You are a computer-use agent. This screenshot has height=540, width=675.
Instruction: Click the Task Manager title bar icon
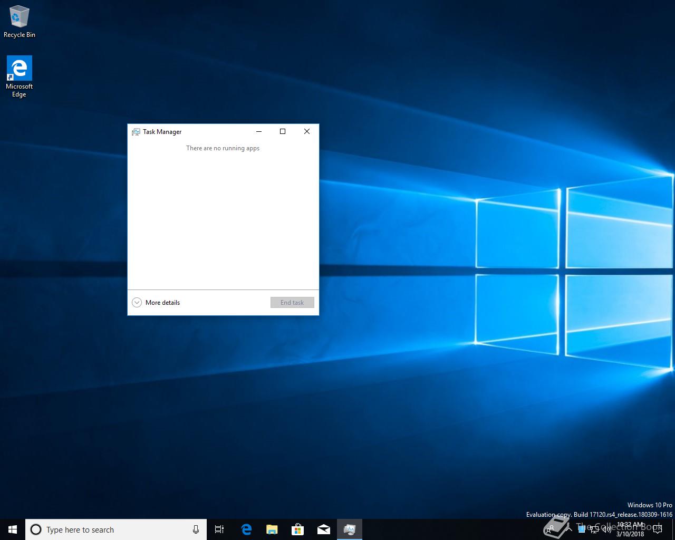coord(136,132)
